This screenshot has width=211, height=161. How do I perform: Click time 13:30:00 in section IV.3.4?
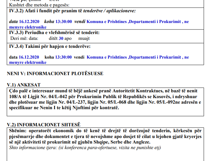tap(63, 57)
